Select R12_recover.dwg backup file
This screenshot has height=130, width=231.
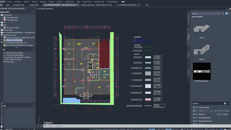12,27
